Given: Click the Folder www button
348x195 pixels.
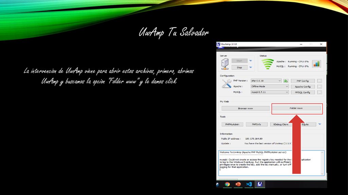Looking at the screenshot, I should click(296, 108).
